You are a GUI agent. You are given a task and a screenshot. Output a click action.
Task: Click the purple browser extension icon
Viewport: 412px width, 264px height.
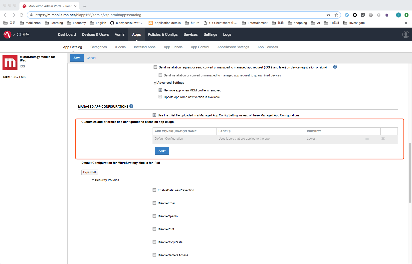coord(387,15)
